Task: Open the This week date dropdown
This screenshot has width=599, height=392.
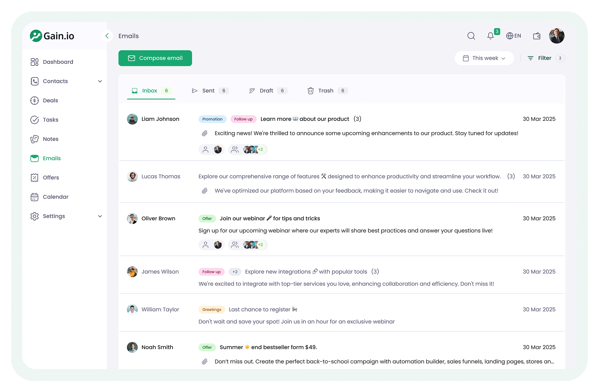Action: pyautogui.click(x=484, y=58)
